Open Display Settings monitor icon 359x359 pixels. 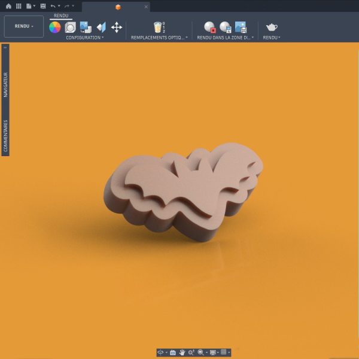tap(213, 352)
